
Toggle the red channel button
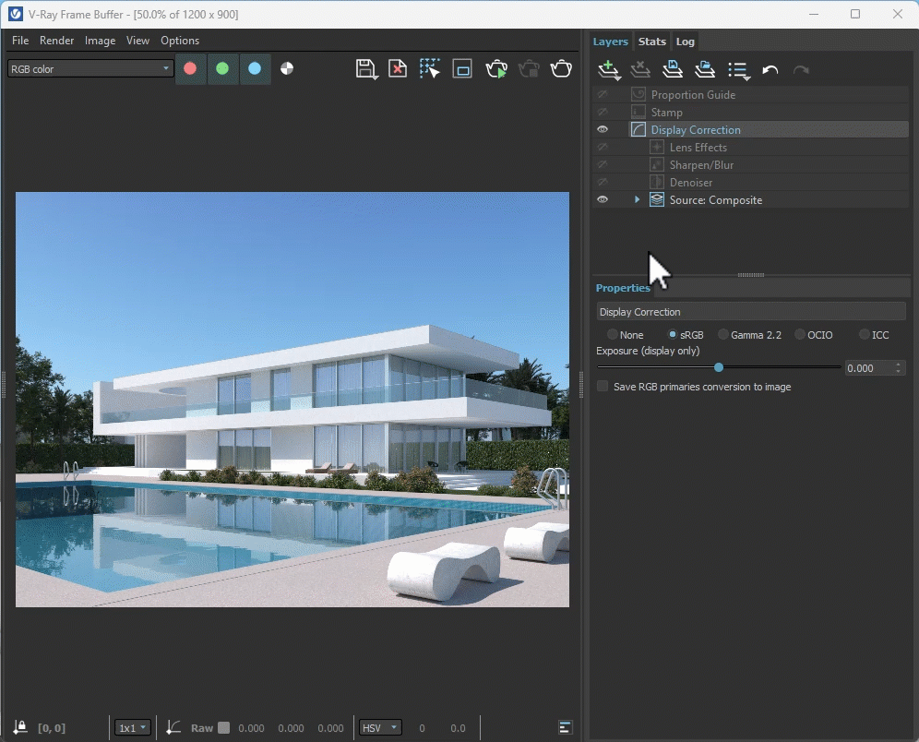click(x=190, y=68)
